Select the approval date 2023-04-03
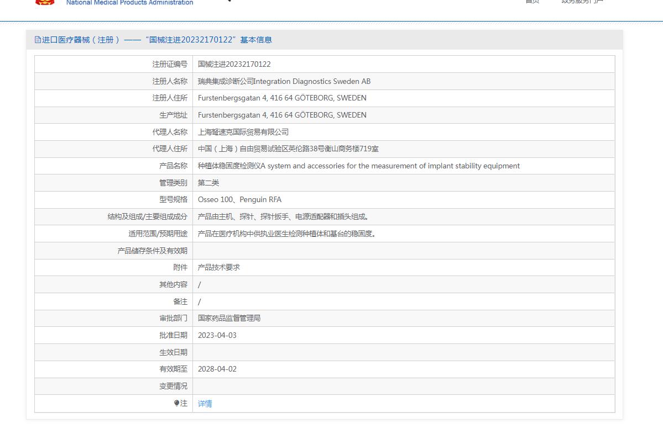Screen dimensions: 663x429 217,335
